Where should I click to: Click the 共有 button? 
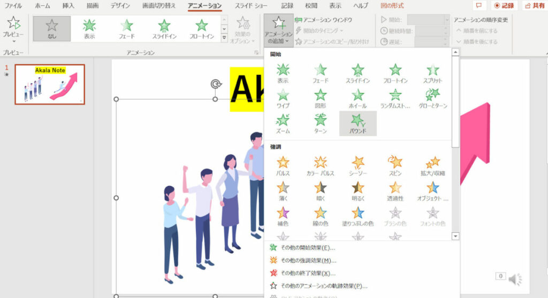pyautogui.click(x=534, y=5)
